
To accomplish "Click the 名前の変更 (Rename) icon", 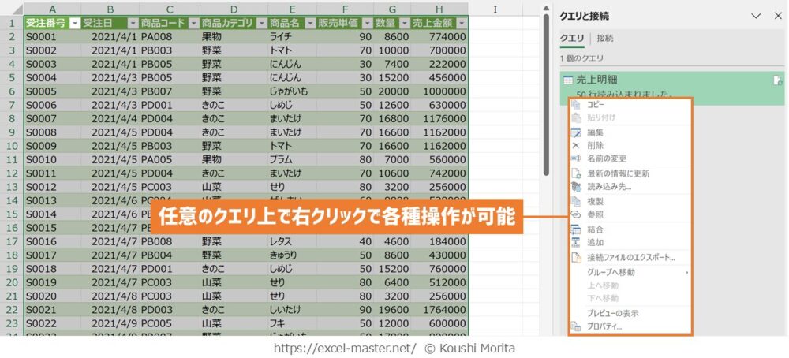I will click(576, 159).
